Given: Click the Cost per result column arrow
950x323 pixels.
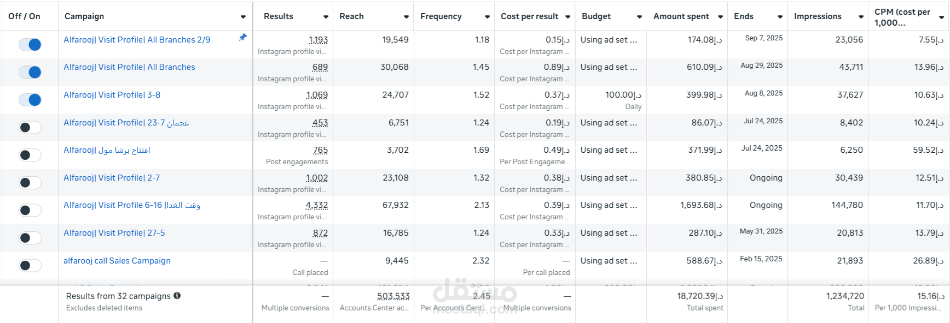Looking at the screenshot, I should coord(567,17).
